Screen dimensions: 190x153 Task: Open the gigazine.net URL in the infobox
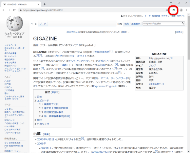[x=161, y=58]
